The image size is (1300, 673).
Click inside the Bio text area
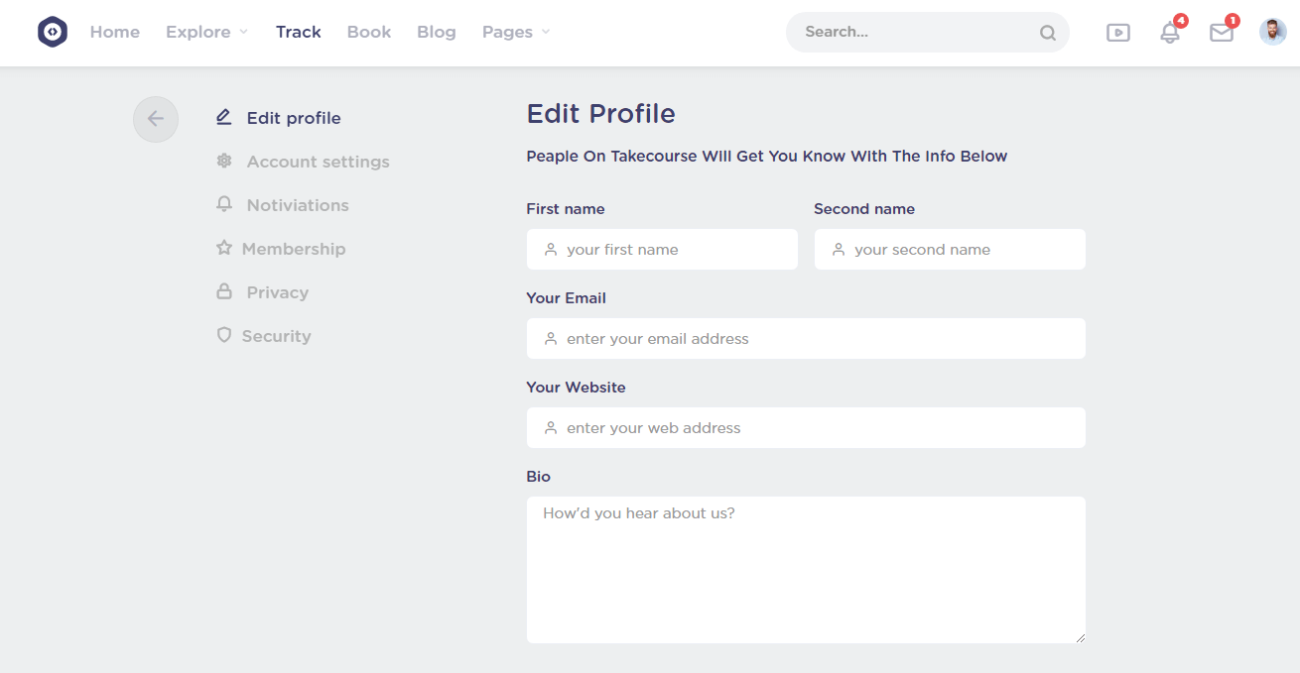tap(806, 570)
